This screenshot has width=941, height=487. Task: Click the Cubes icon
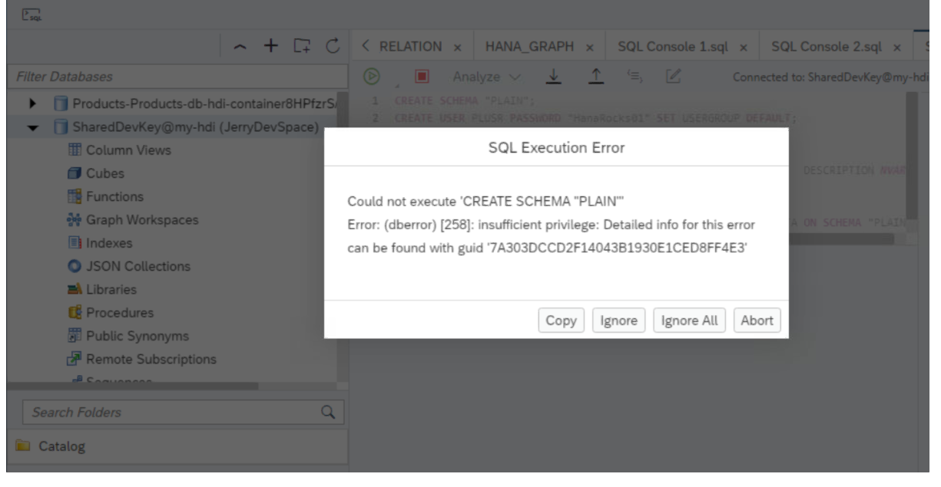[76, 173]
